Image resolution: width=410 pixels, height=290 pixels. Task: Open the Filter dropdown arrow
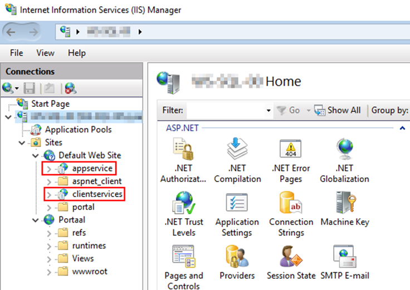(x=269, y=110)
